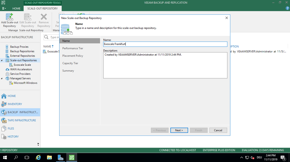Select the Performance Tier wizard step

[73, 48]
